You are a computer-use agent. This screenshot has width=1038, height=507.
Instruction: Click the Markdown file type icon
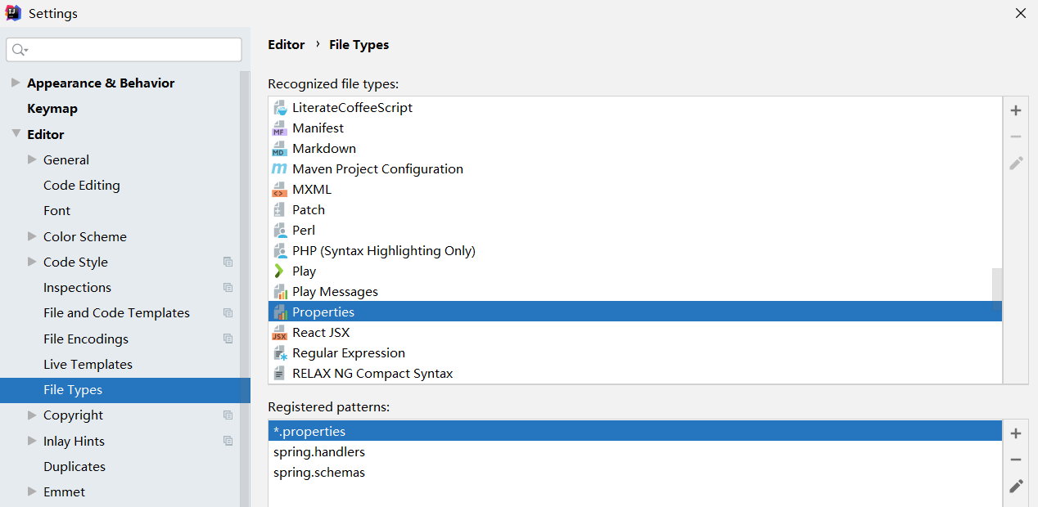(x=279, y=149)
